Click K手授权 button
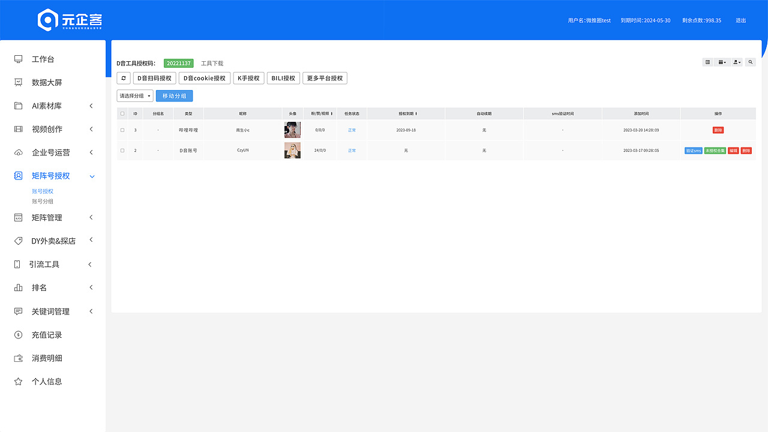The height and width of the screenshot is (432, 768). [x=249, y=78]
